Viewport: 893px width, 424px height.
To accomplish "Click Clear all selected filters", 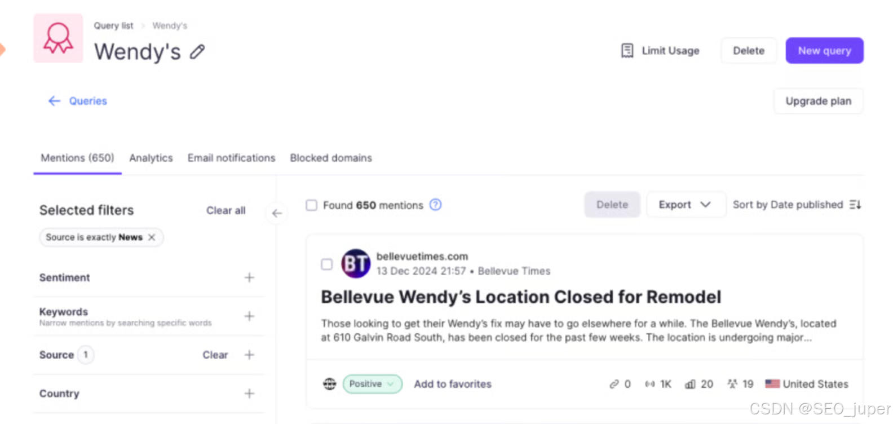I will (226, 210).
